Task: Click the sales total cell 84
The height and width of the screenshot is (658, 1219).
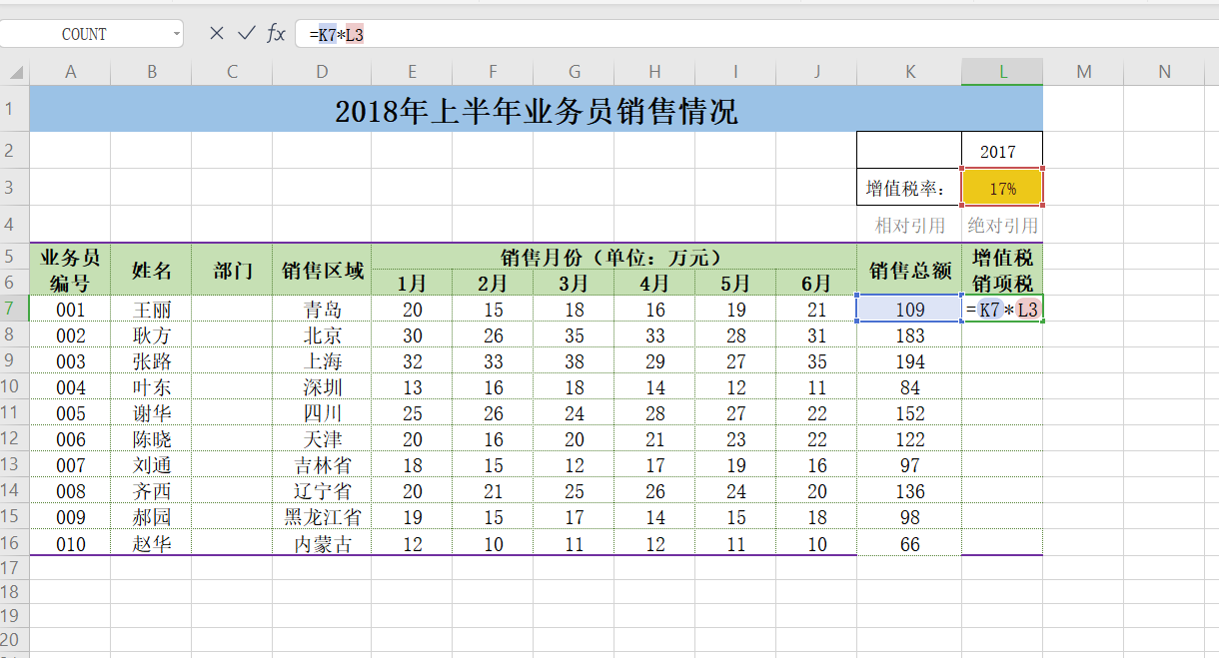Action: [x=909, y=387]
